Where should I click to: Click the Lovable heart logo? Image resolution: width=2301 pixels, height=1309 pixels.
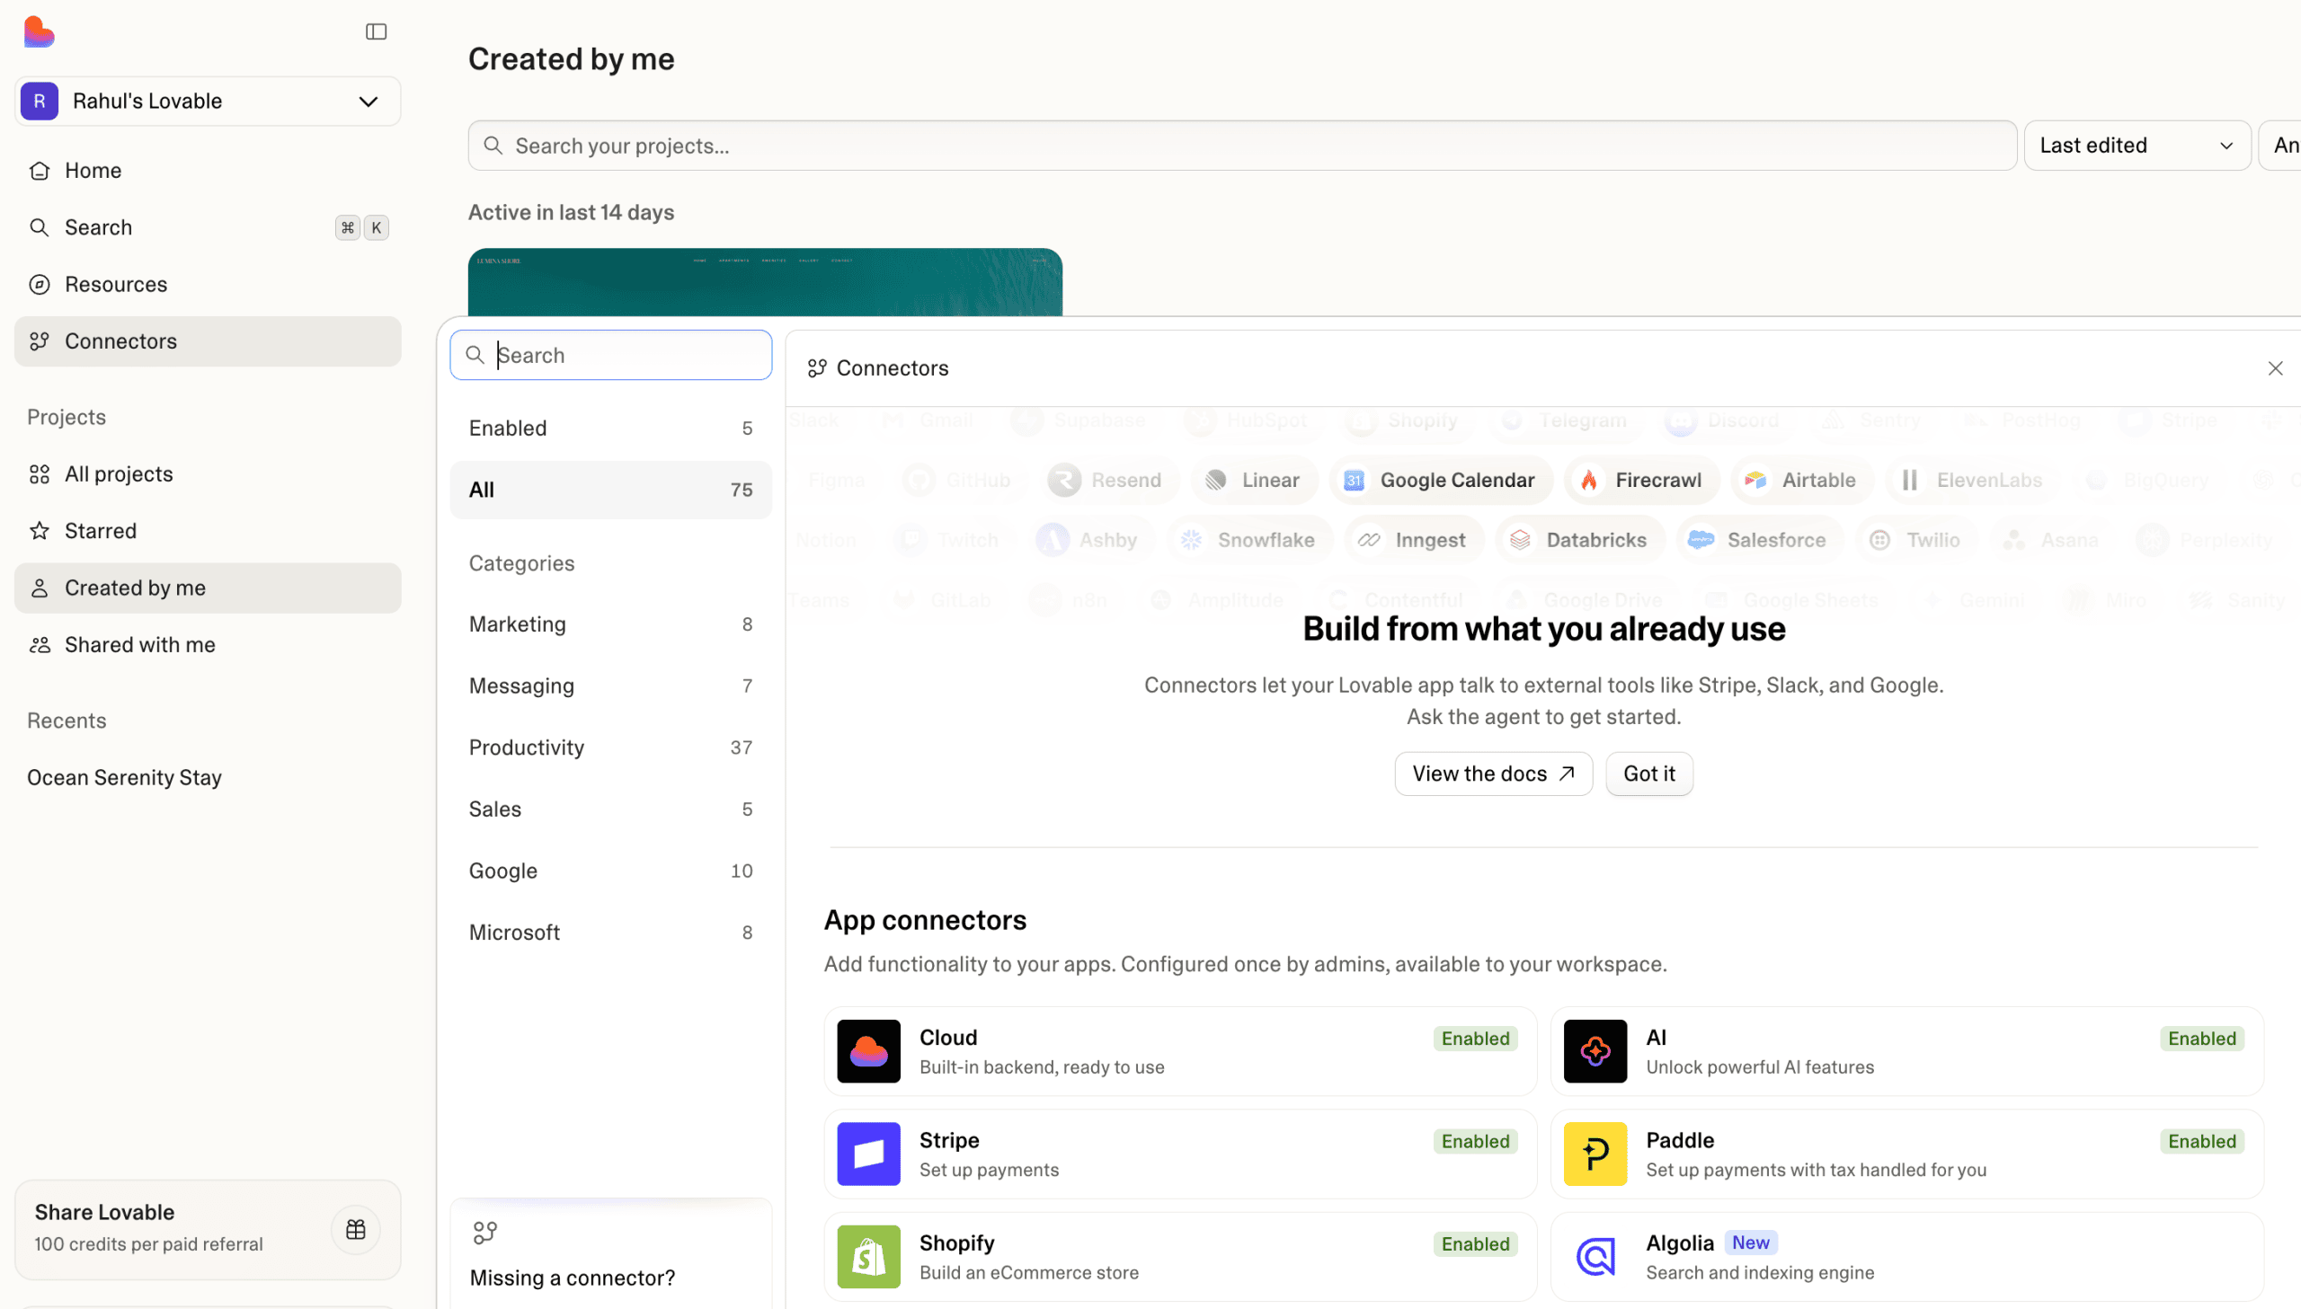(39, 31)
